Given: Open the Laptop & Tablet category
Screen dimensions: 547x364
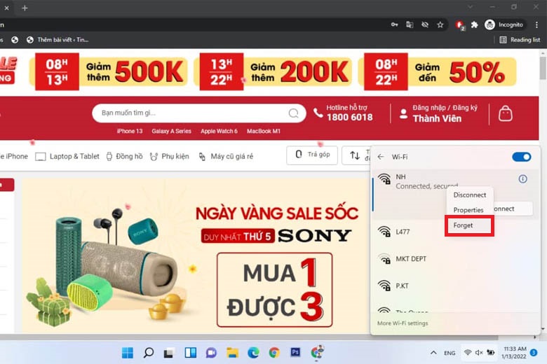Looking at the screenshot, I should click(67, 156).
